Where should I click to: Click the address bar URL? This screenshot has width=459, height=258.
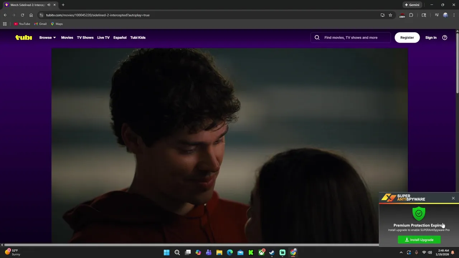click(98, 15)
